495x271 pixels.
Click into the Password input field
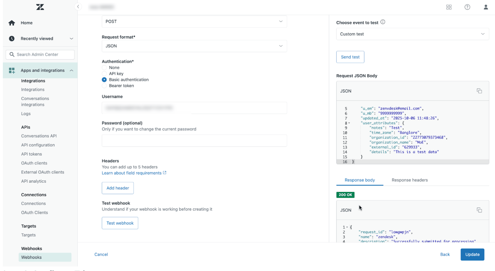click(194, 141)
